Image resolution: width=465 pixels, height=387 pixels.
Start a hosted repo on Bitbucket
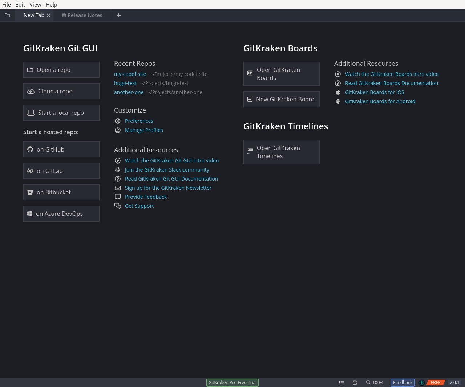[x=61, y=192]
